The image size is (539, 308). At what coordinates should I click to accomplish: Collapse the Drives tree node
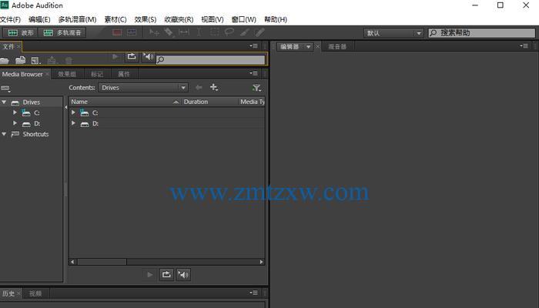(4, 102)
